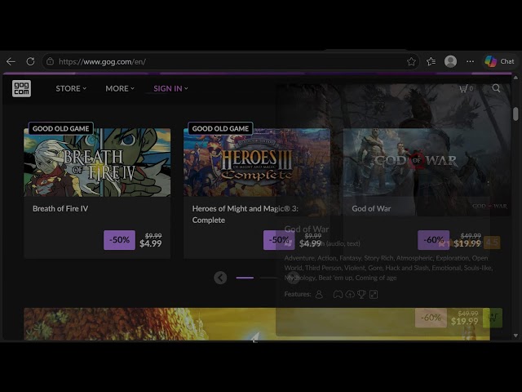The height and width of the screenshot is (392, 522).
Task: Expand the STORE menu
Action: (x=71, y=88)
